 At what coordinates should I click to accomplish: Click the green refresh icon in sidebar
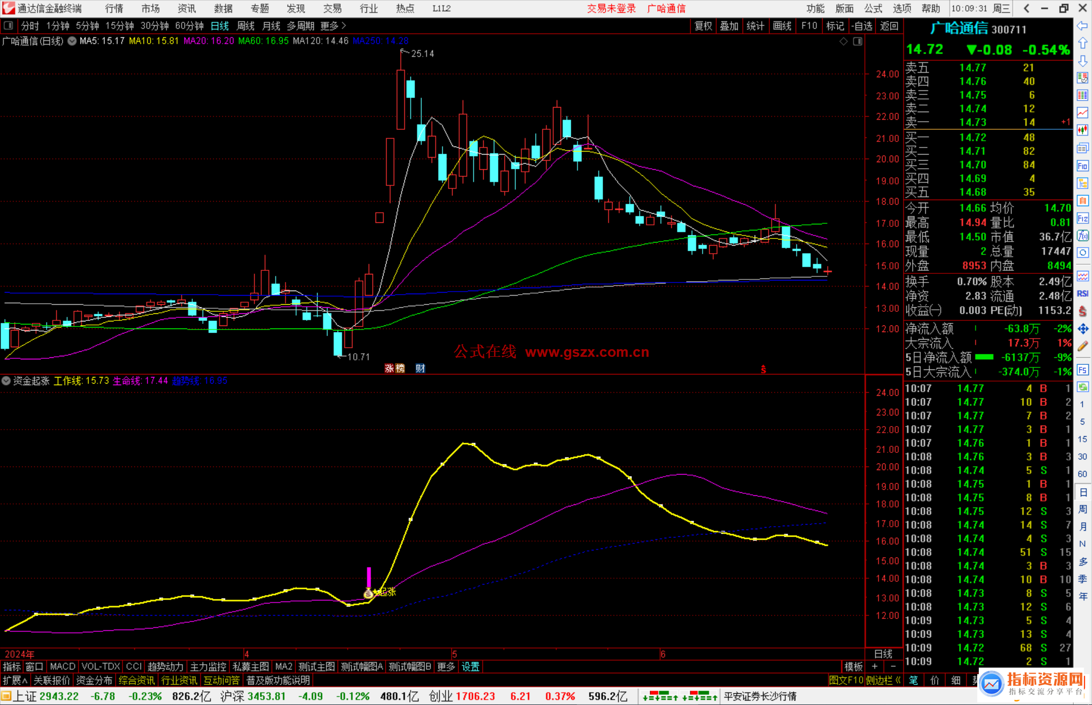1082,387
